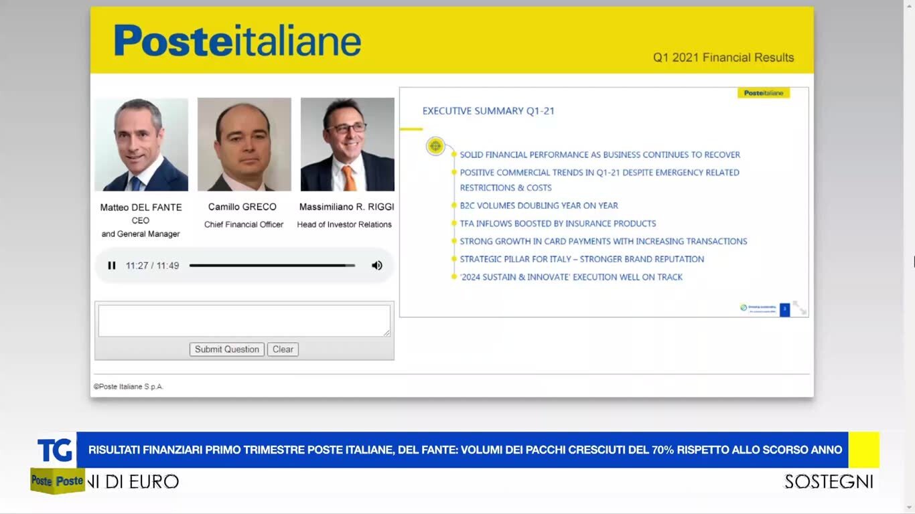Click the Posteitaliane logo in the header

[x=238, y=41]
